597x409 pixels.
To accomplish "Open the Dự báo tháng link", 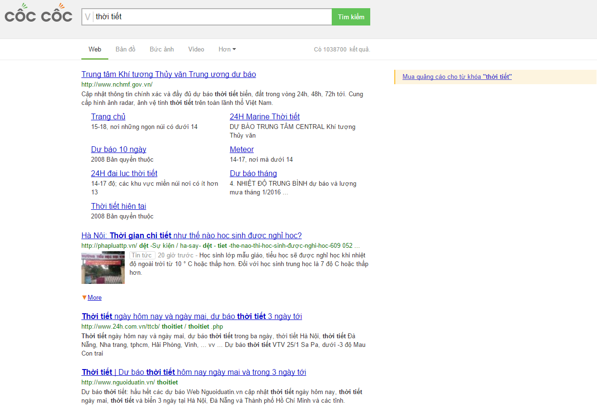I will [x=253, y=174].
